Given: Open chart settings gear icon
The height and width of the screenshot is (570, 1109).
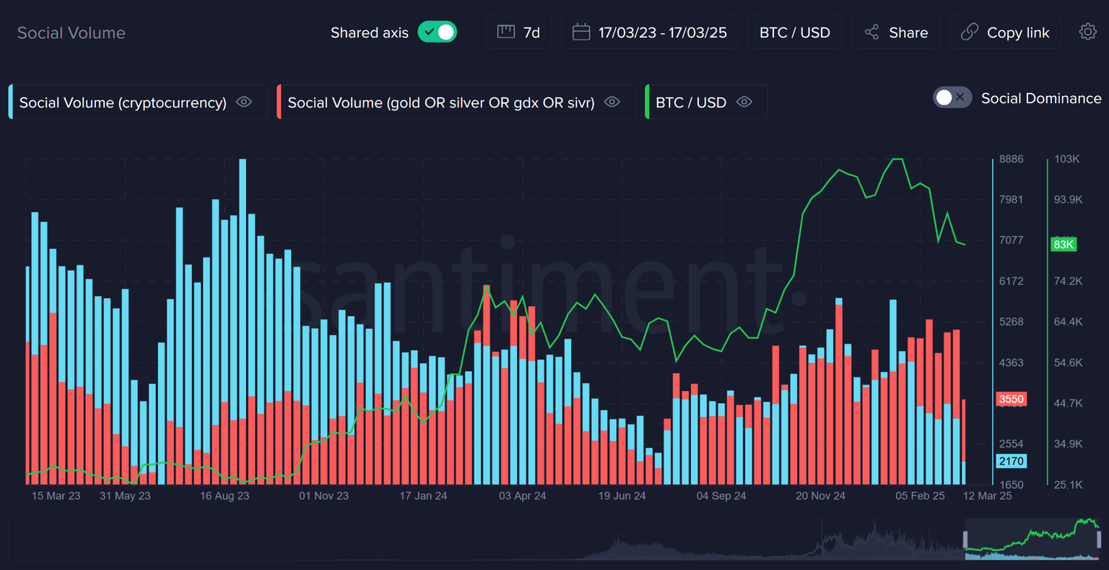Looking at the screenshot, I should coord(1087,32).
